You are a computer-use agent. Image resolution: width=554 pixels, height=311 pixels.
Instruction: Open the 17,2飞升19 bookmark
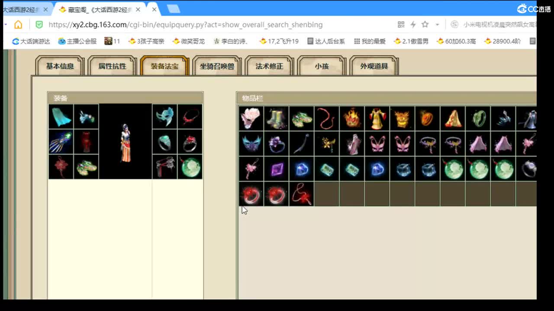tap(279, 41)
